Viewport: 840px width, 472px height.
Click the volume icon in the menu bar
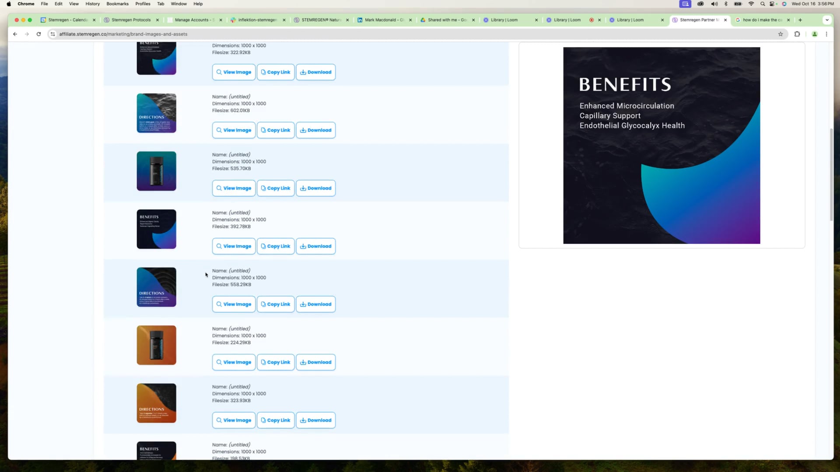click(714, 3)
